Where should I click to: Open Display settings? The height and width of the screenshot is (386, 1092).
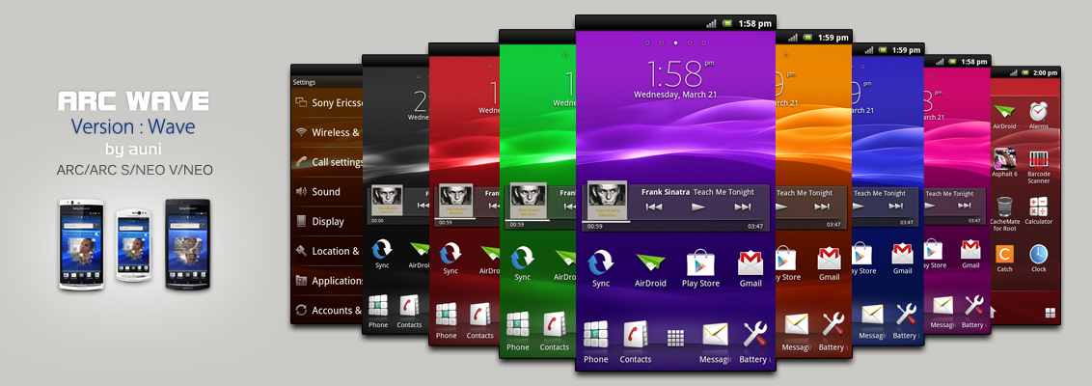point(327,222)
